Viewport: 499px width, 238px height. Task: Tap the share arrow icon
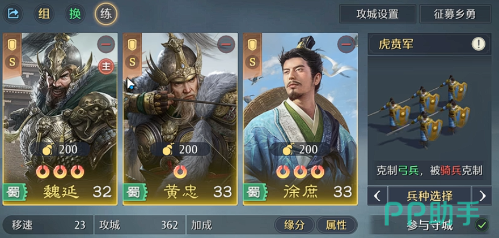tap(13, 14)
